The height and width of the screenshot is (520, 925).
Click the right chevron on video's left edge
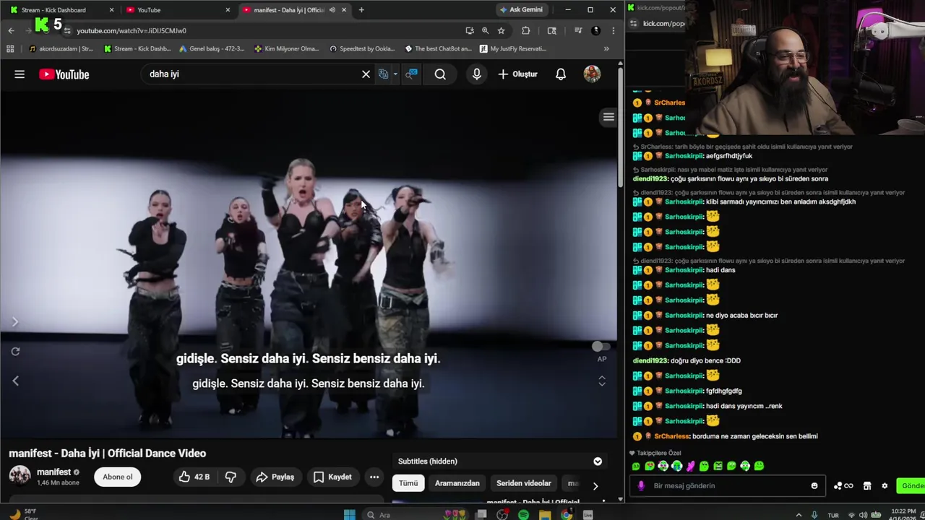(15, 322)
